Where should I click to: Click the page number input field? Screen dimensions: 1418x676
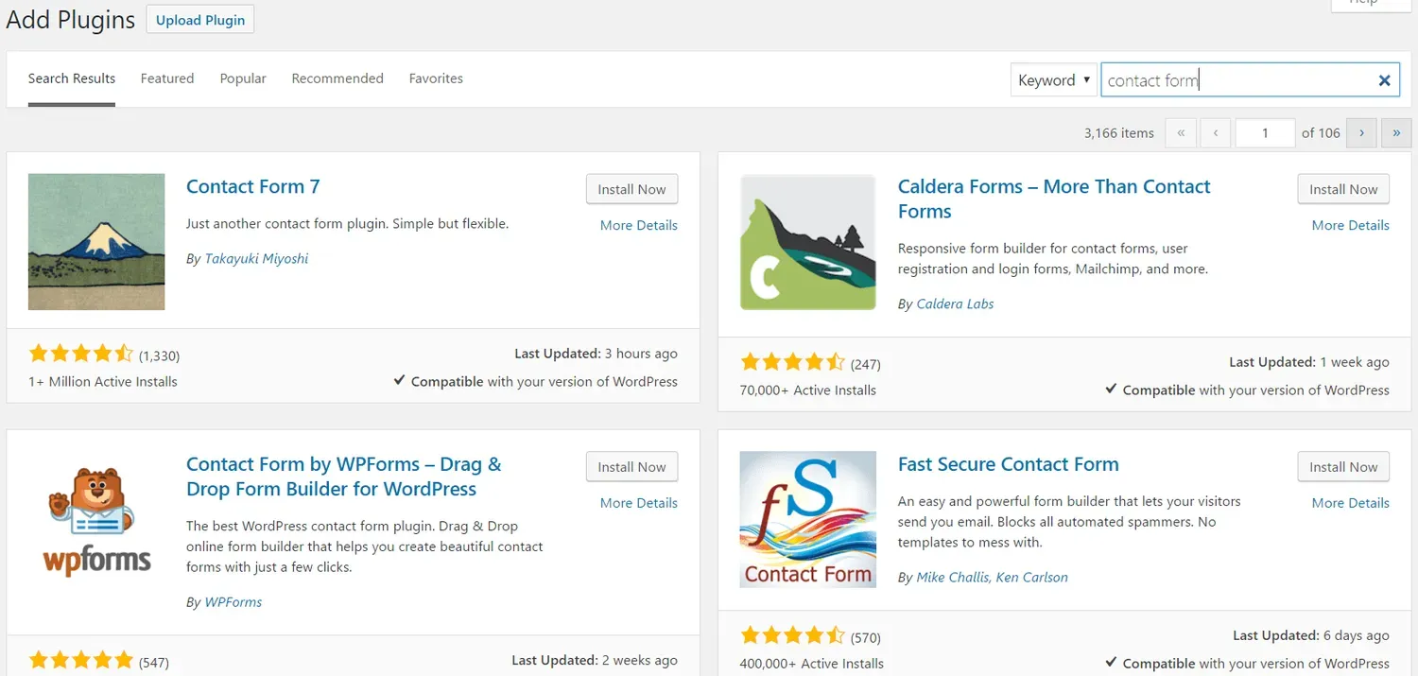(1265, 132)
